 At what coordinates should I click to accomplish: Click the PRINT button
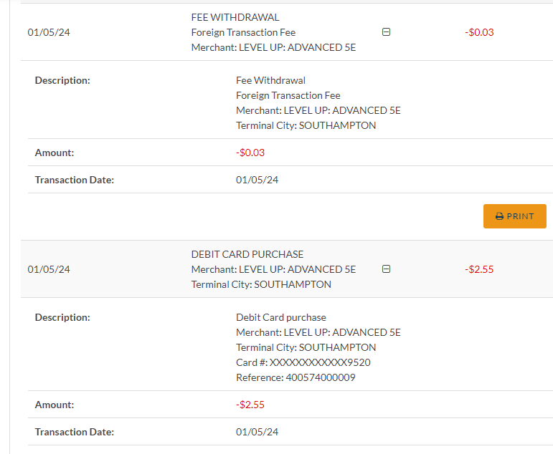514,216
